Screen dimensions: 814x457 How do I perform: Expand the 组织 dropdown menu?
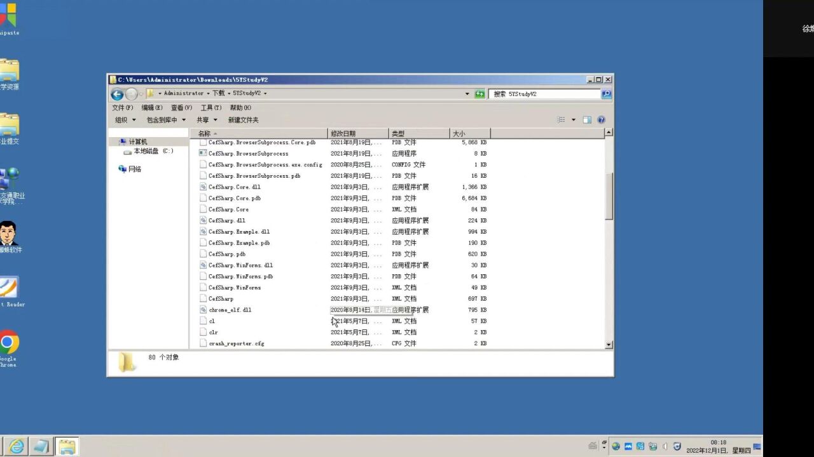click(x=125, y=120)
